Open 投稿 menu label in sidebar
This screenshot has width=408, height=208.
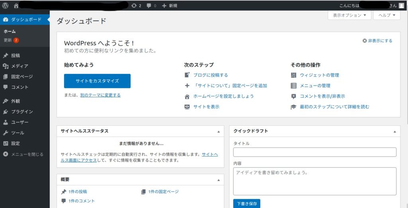[x=16, y=56]
